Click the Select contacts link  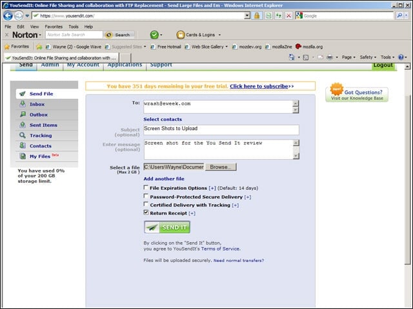pos(163,119)
